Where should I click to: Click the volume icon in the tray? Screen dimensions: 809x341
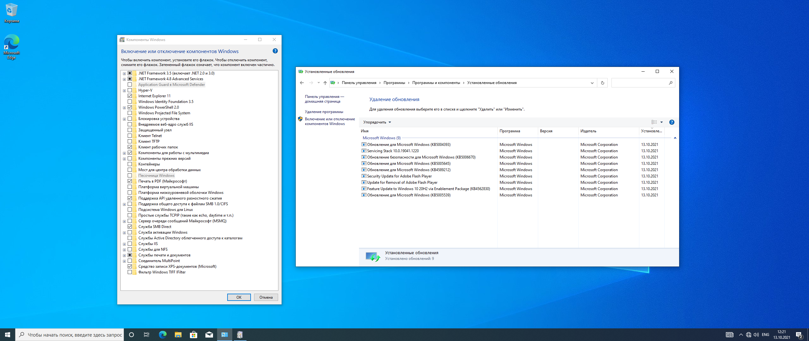pos(756,335)
